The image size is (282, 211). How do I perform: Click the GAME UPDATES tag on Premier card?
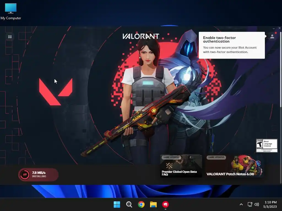[171, 157]
